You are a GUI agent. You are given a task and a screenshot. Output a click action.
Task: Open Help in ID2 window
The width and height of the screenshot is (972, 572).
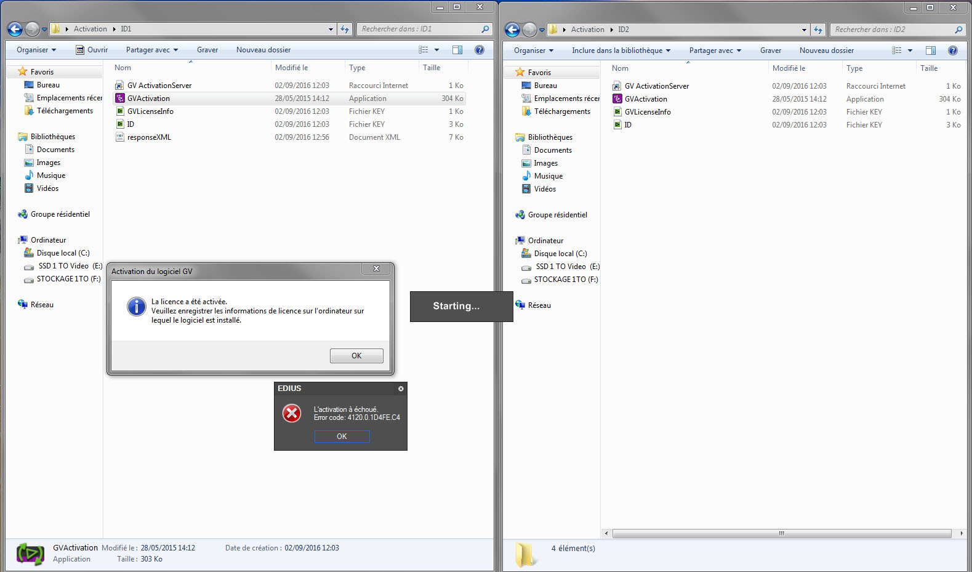tap(953, 50)
